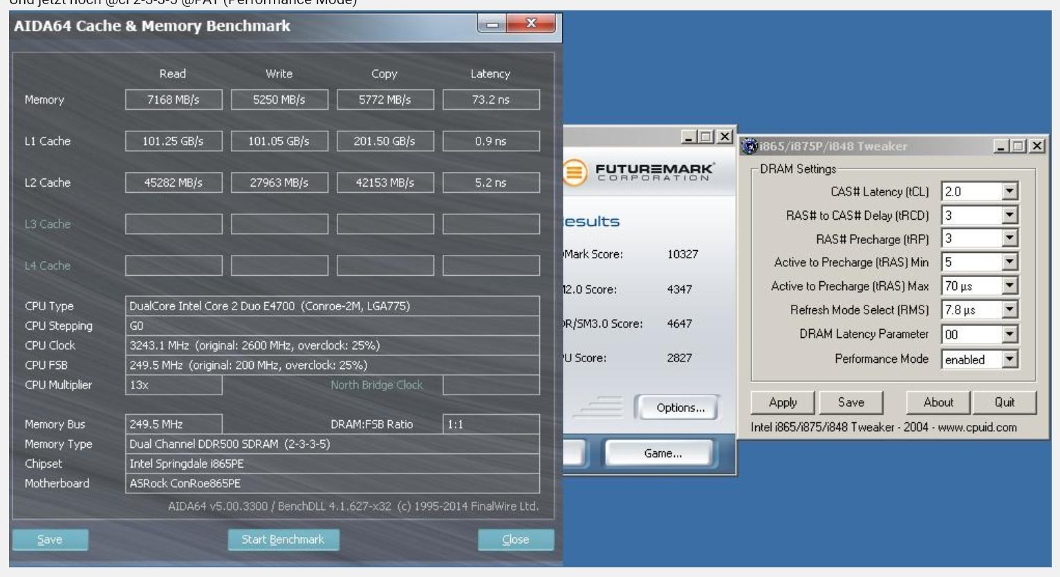This screenshot has width=1060, height=577.
Task: Click L2 Cache Copy 42153 MB/s value
Action: [x=385, y=182]
